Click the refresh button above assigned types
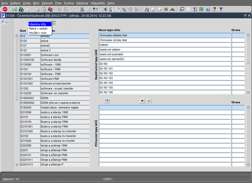The width and height of the screenshot is (252, 183). click(x=106, y=101)
